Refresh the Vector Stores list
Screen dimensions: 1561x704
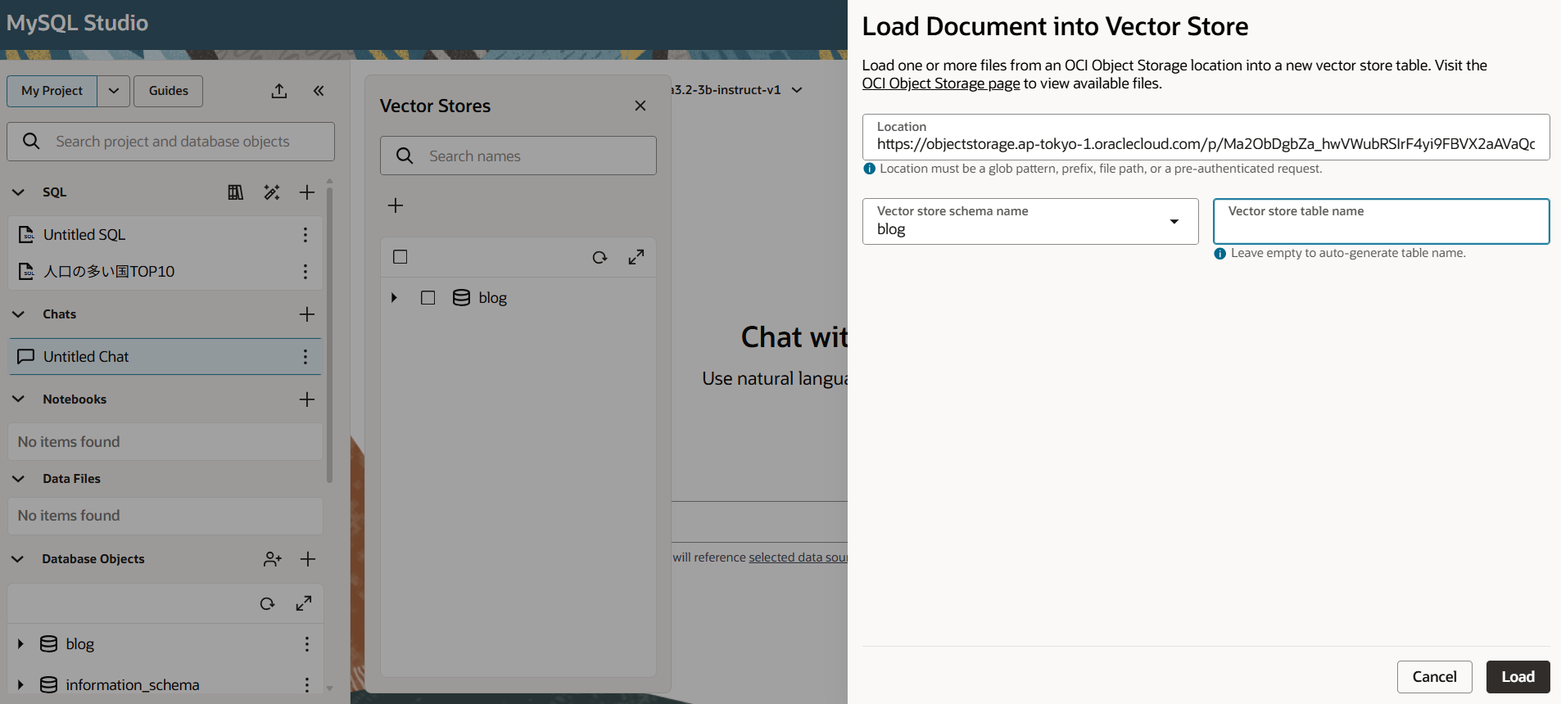click(600, 257)
